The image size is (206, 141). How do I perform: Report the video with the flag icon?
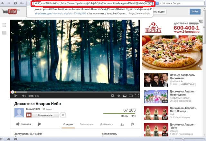click(133, 124)
